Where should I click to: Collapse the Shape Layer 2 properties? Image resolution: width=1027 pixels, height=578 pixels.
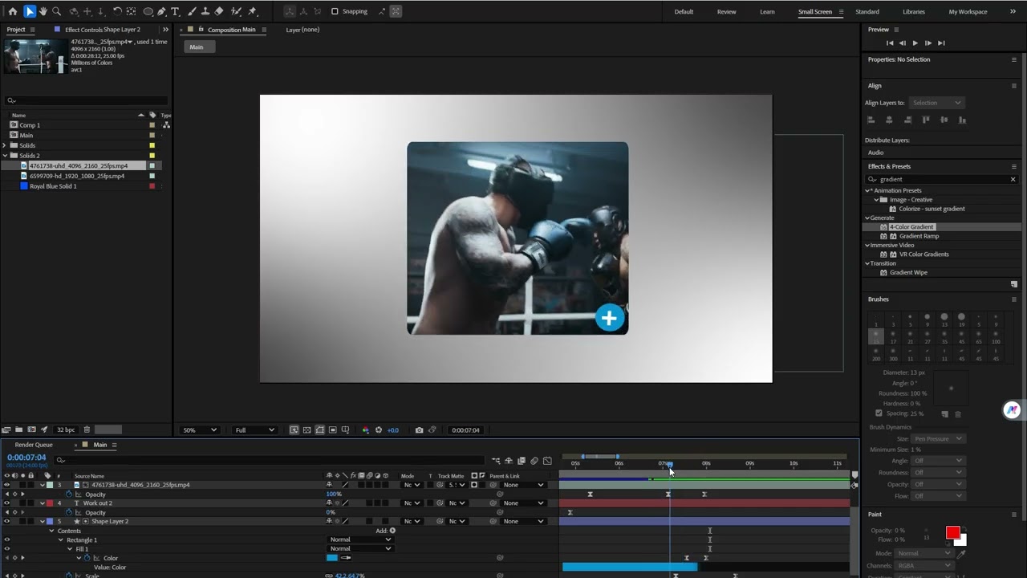(x=42, y=522)
